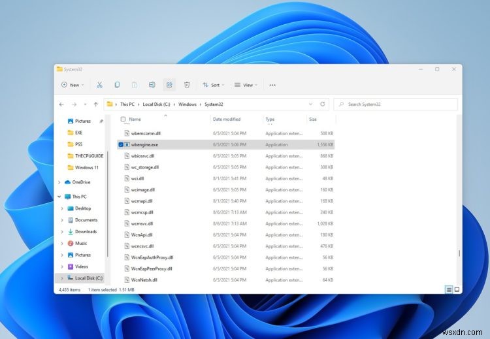Click the Paste icon in toolbar
This screenshot has width=490, height=339.
135,85
